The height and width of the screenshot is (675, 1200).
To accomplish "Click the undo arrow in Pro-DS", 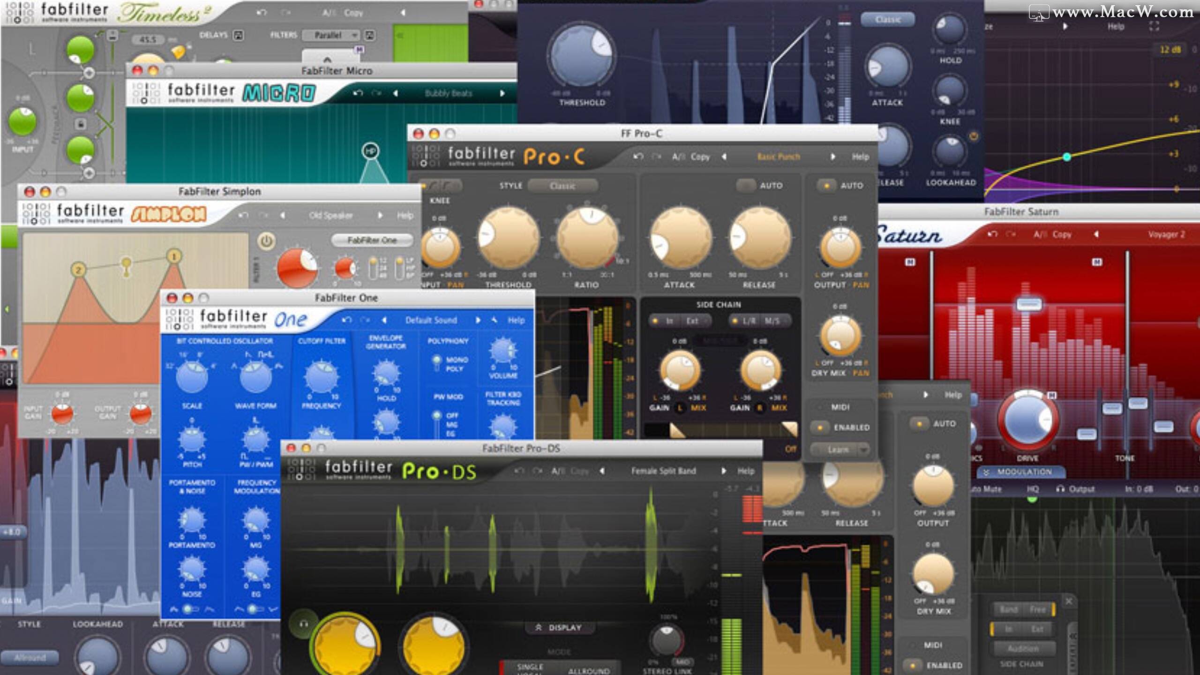I will (519, 471).
